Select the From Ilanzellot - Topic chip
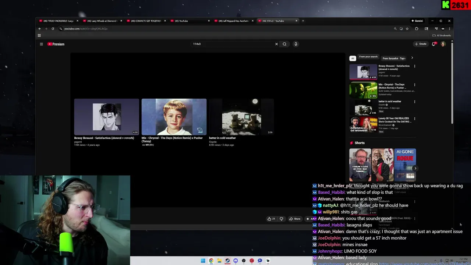The image size is (471, 265). (x=394, y=58)
